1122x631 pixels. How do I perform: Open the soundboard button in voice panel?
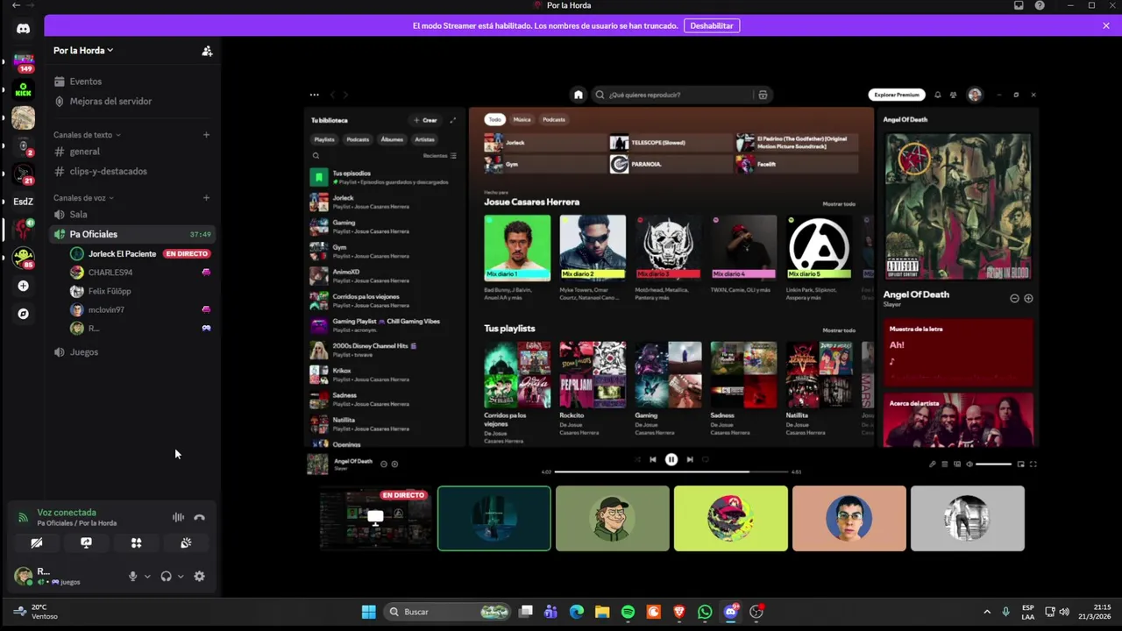point(186,542)
